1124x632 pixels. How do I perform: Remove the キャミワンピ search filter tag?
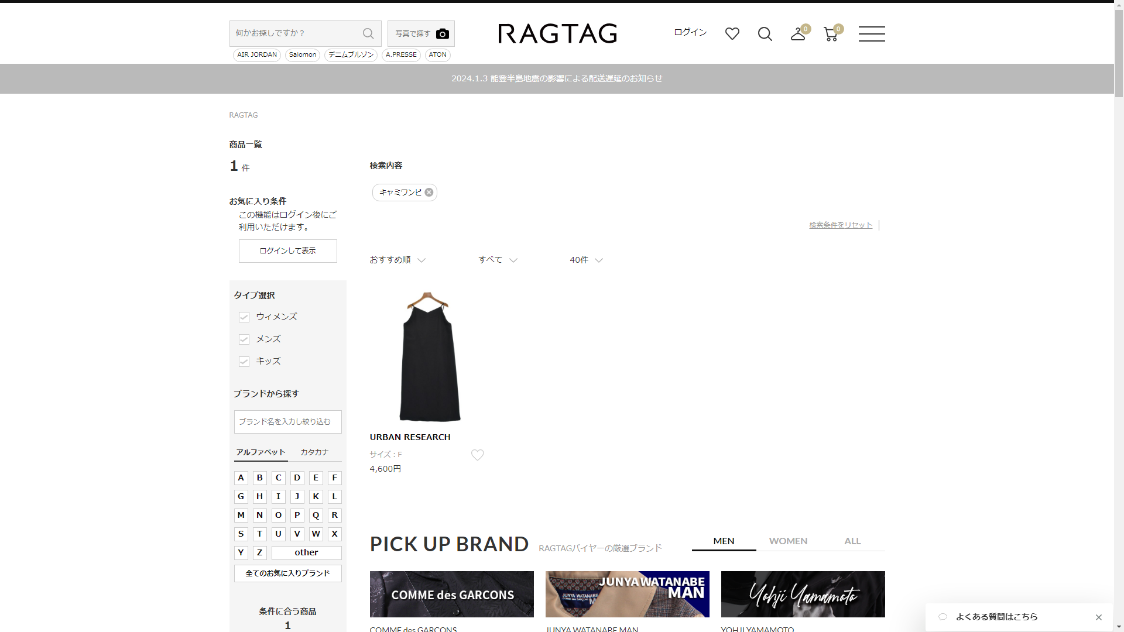tap(429, 193)
